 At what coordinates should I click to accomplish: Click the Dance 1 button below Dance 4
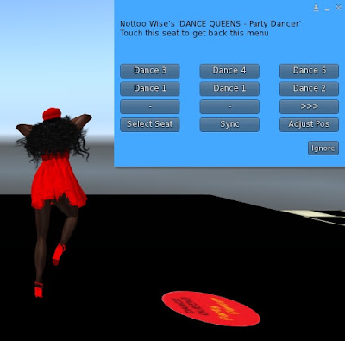229,89
